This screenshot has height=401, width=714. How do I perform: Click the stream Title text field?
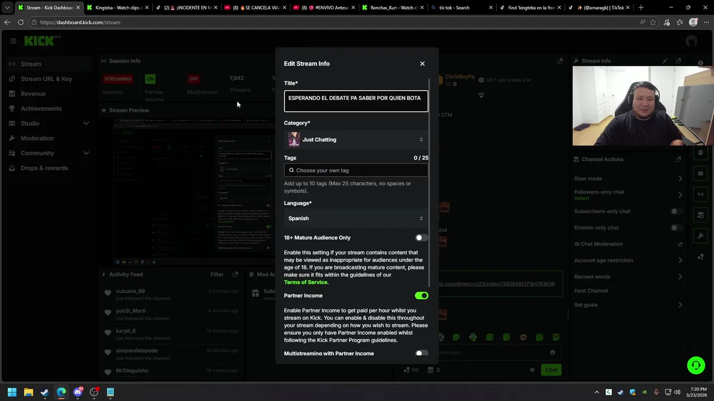(x=356, y=101)
